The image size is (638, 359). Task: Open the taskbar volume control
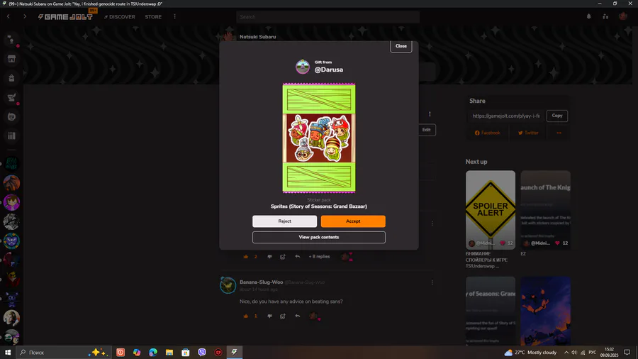tap(574, 353)
